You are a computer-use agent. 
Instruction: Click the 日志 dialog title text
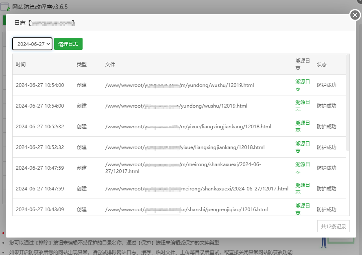(45, 23)
